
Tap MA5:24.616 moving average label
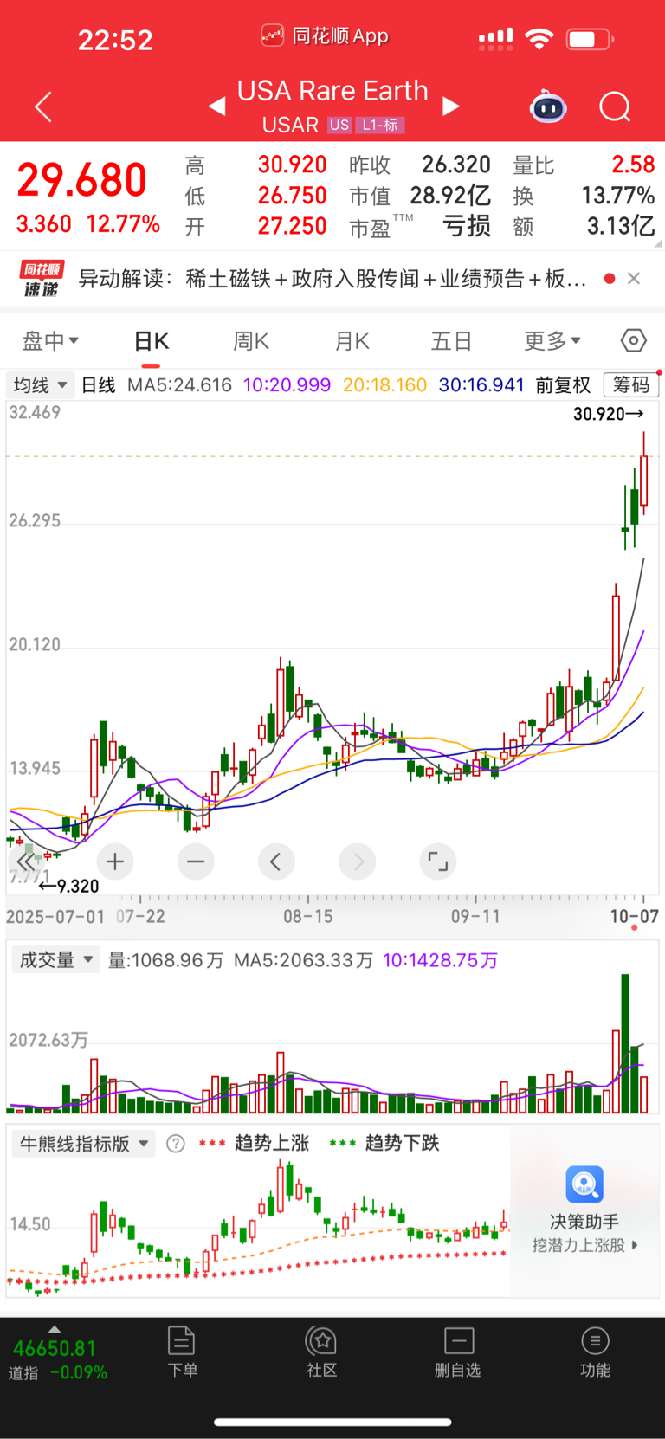pyautogui.click(x=179, y=385)
